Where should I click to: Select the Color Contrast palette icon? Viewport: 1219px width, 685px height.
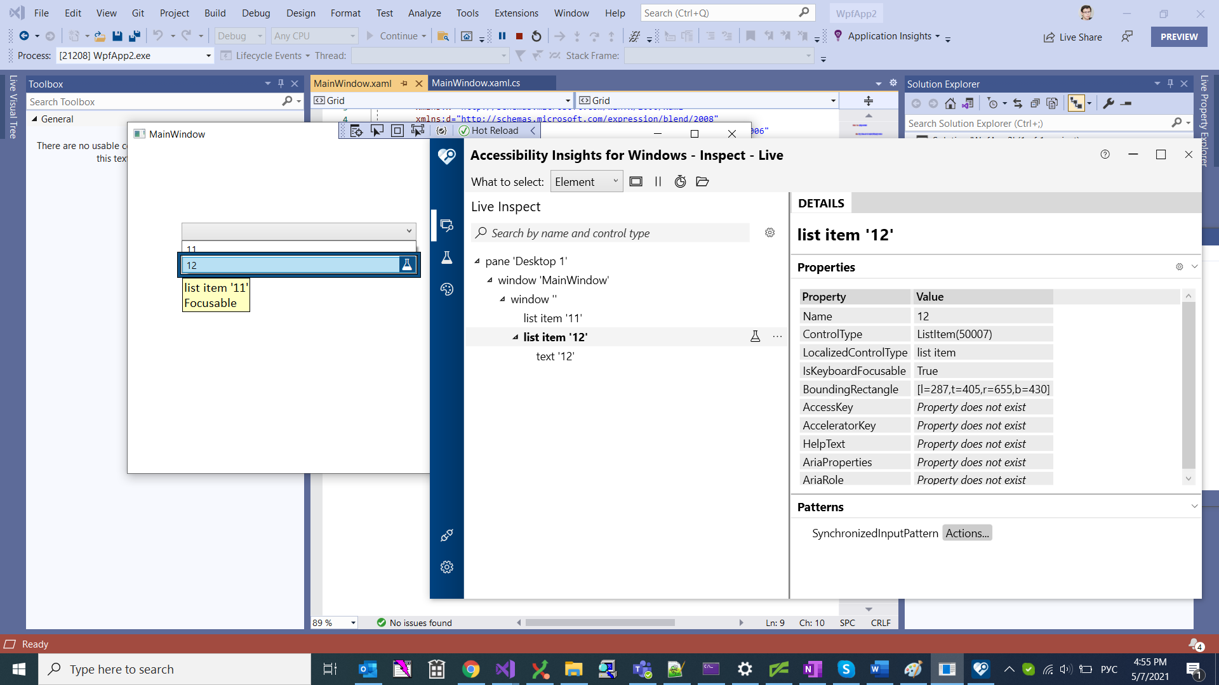tap(447, 289)
